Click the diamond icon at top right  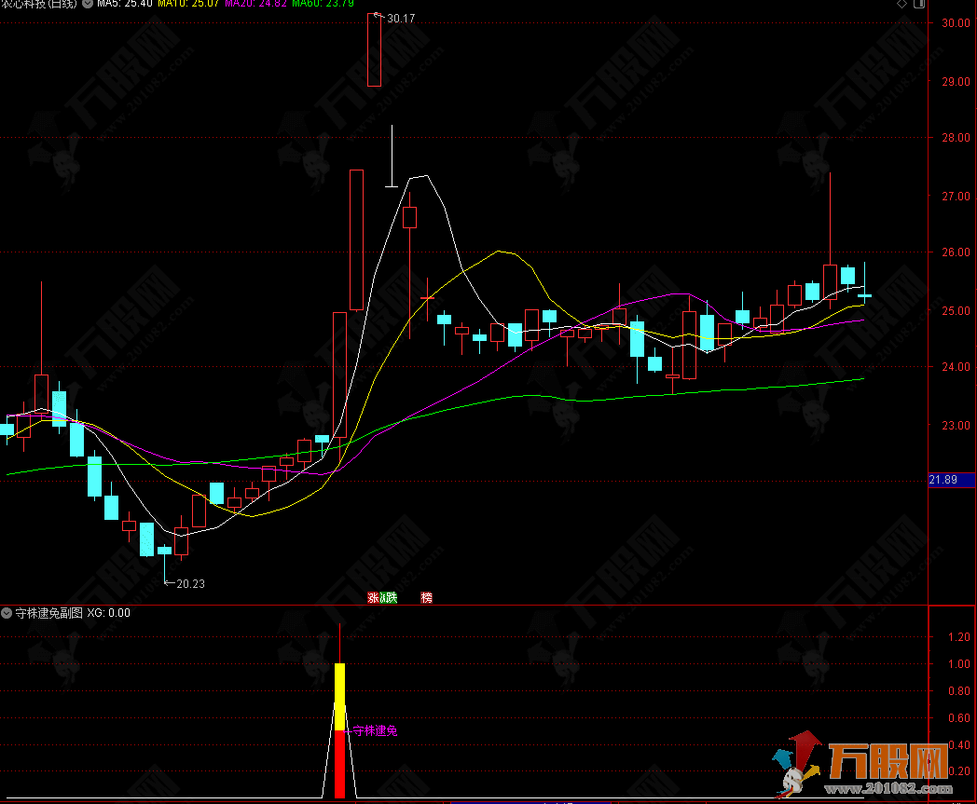pyautogui.click(x=901, y=5)
